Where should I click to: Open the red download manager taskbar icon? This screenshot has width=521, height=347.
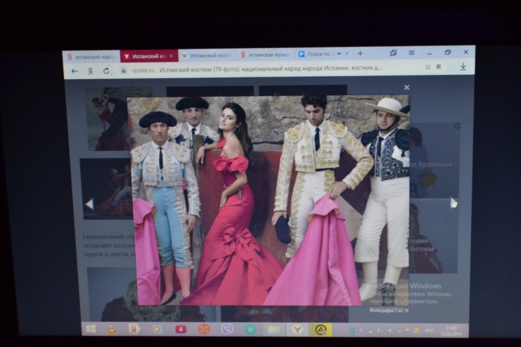click(181, 329)
